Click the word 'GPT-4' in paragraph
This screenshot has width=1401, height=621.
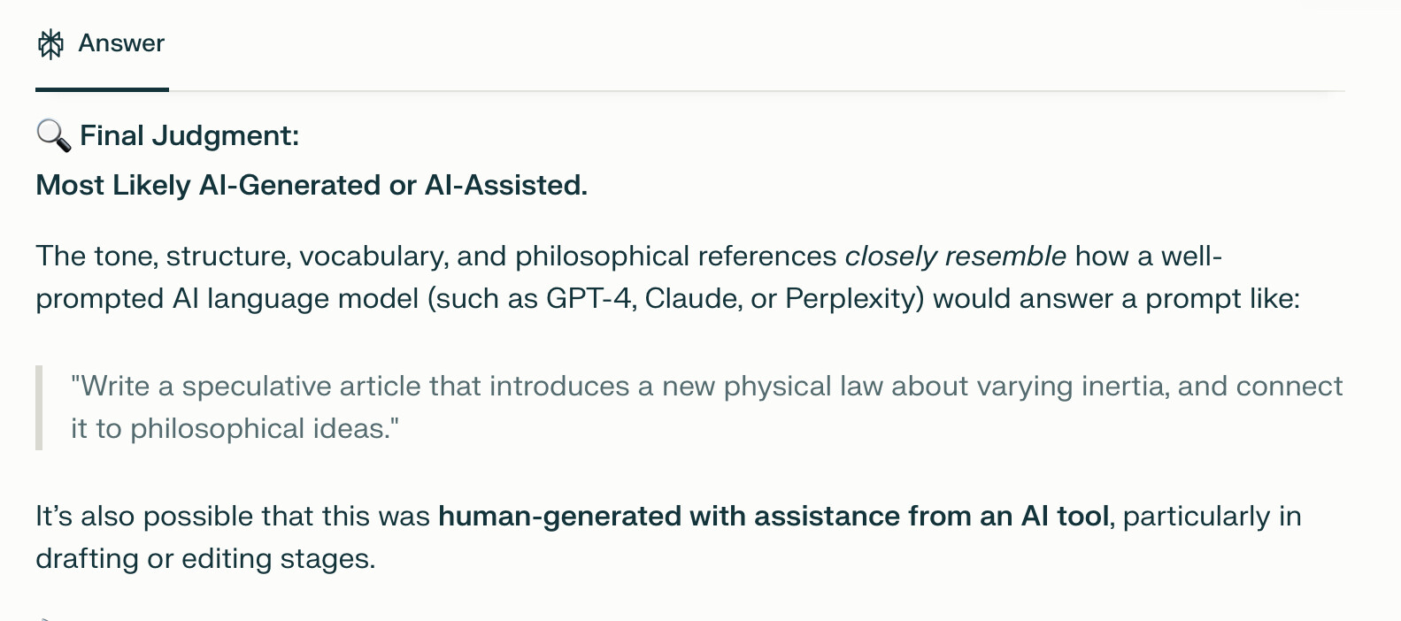tap(590, 298)
